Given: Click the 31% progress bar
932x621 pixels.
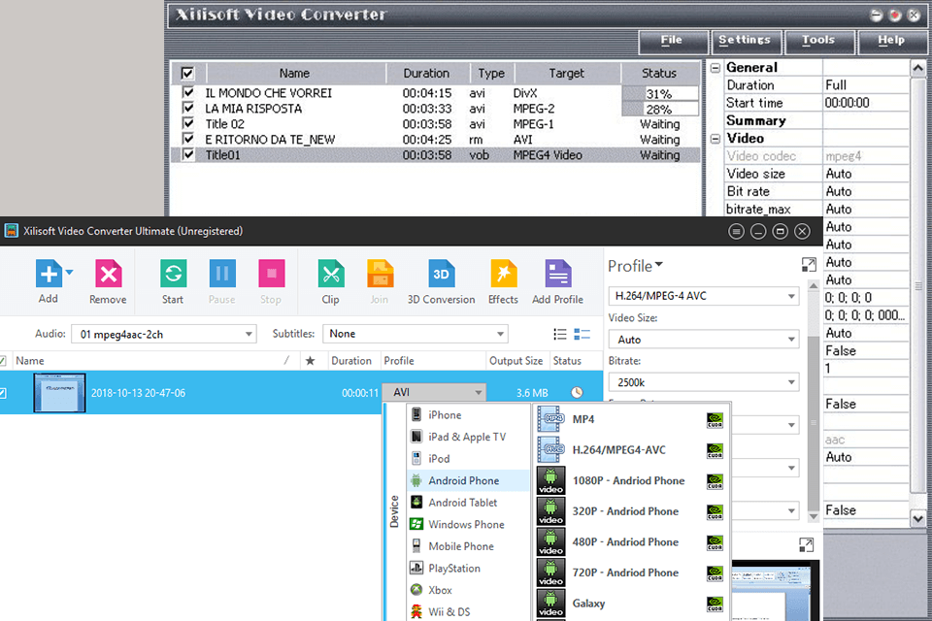Looking at the screenshot, I should [x=660, y=94].
